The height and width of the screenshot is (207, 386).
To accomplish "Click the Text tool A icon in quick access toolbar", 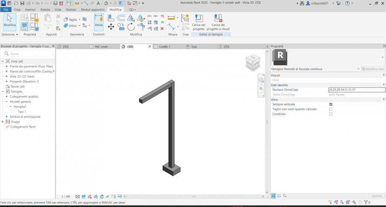I will point(98,3).
